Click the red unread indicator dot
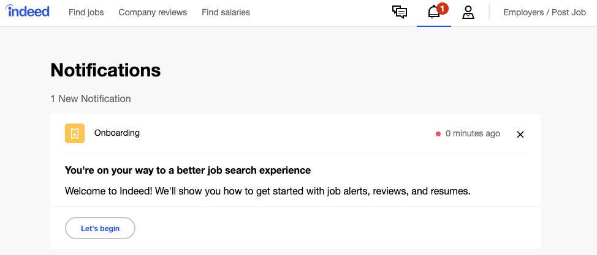 pos(438,134)
